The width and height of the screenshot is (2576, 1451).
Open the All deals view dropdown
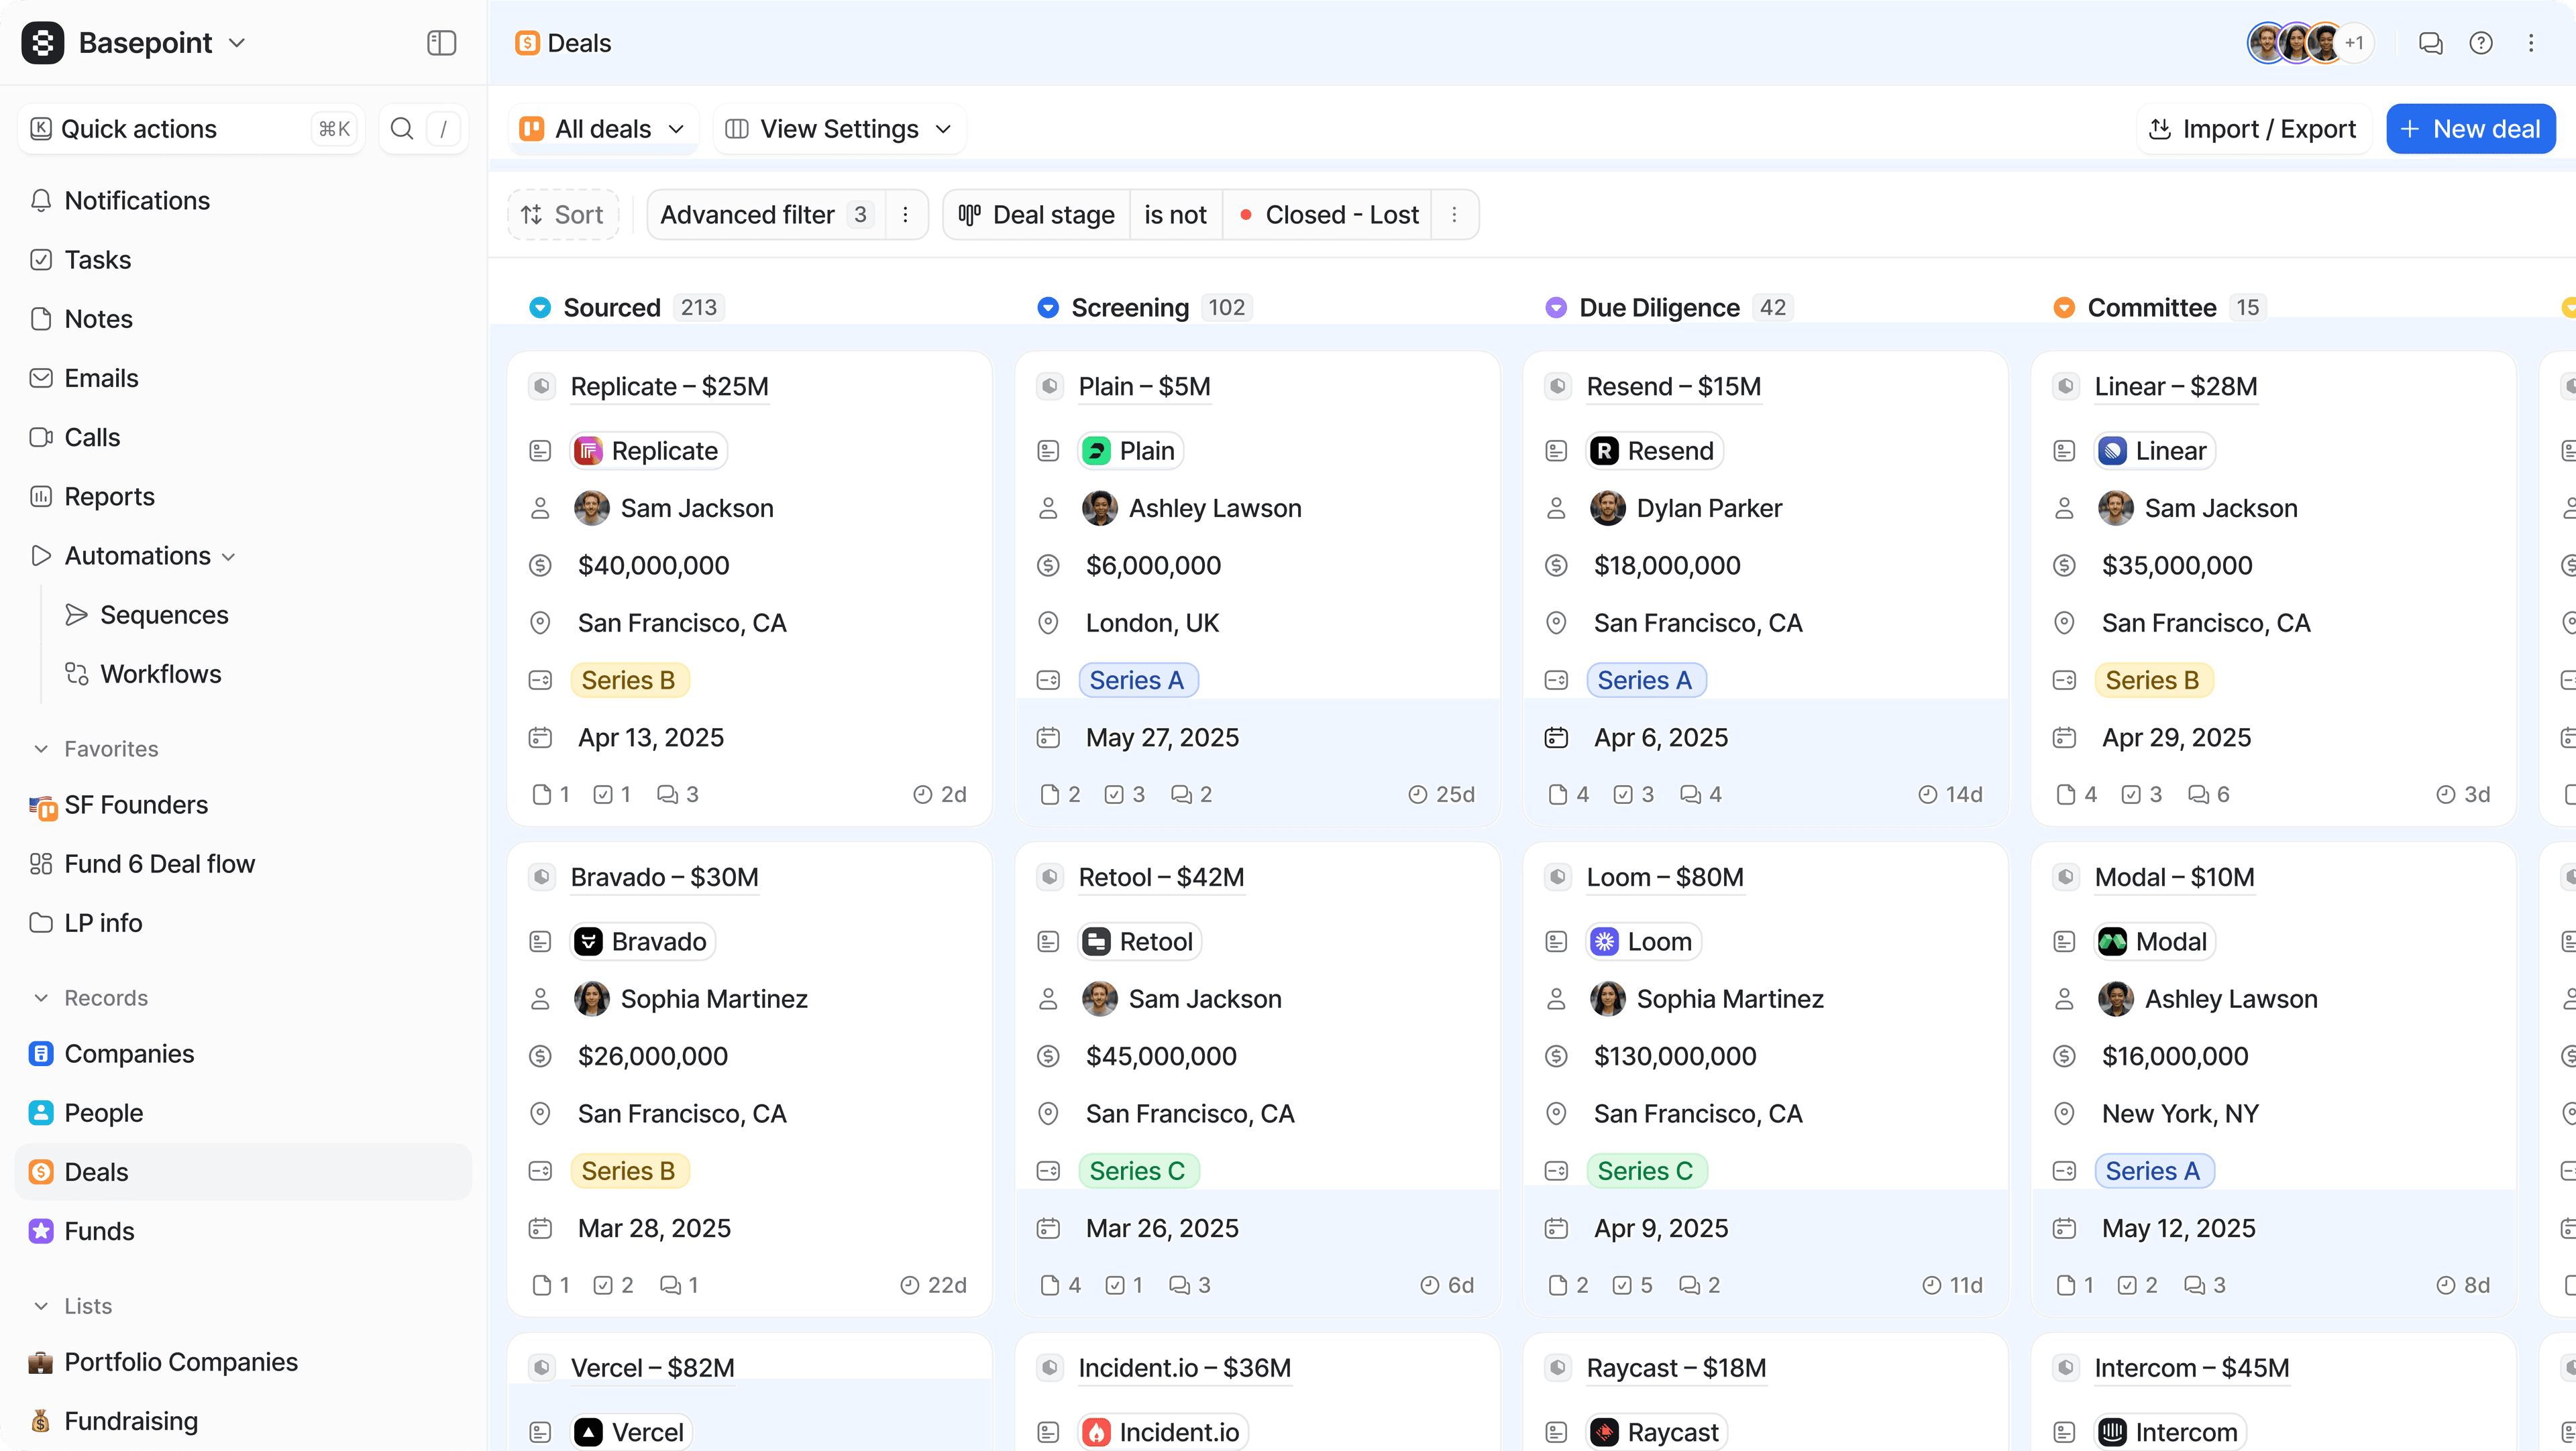pos(603,129)
